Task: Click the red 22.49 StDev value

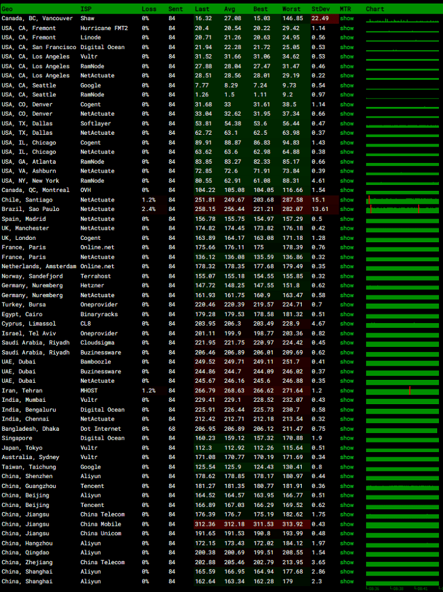Action: click(x=320, y=18)
